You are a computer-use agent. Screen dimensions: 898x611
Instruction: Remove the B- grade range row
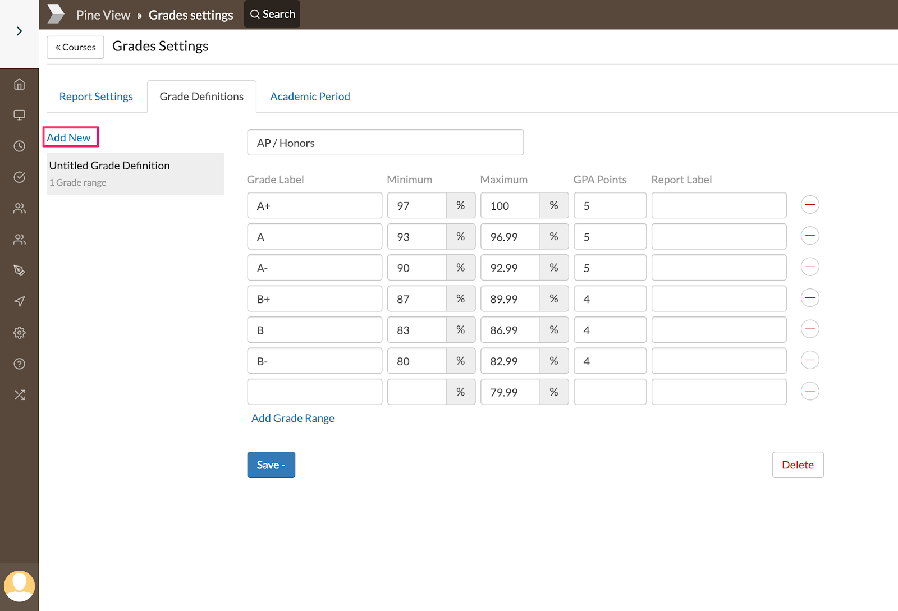(810, 360)
